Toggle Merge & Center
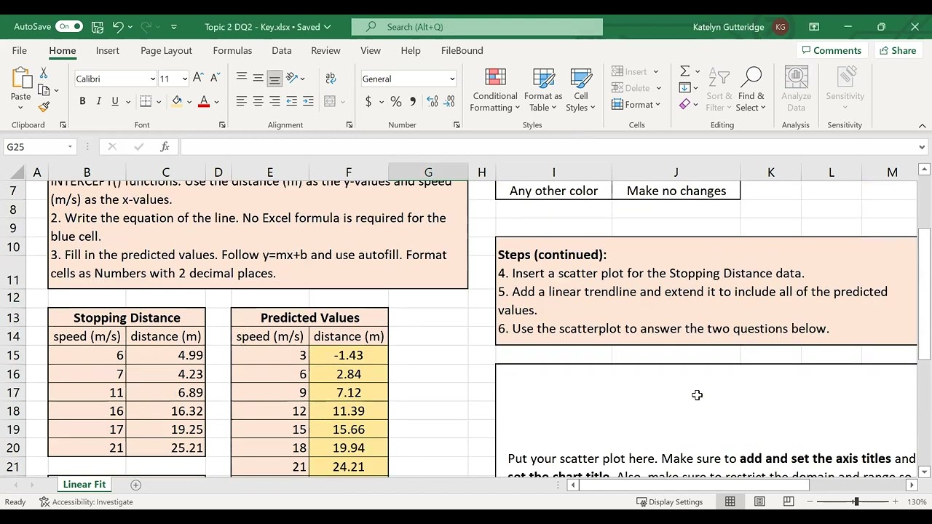Viewport: 932px width, 524px height. click(x=330, y=102)
